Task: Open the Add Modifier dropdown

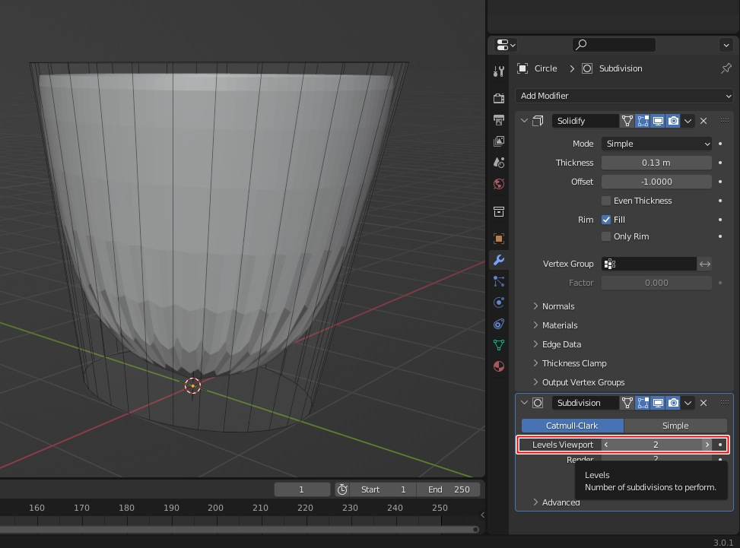Action: tap(624, 96)
